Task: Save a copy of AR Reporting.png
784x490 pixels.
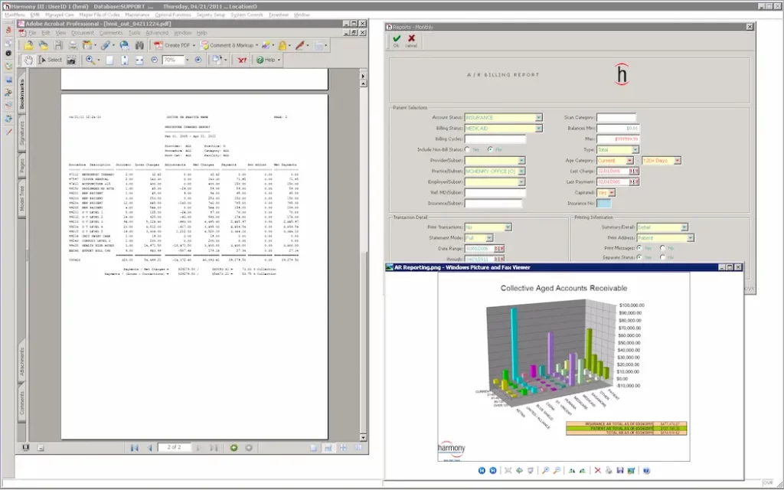Action: 619,471
